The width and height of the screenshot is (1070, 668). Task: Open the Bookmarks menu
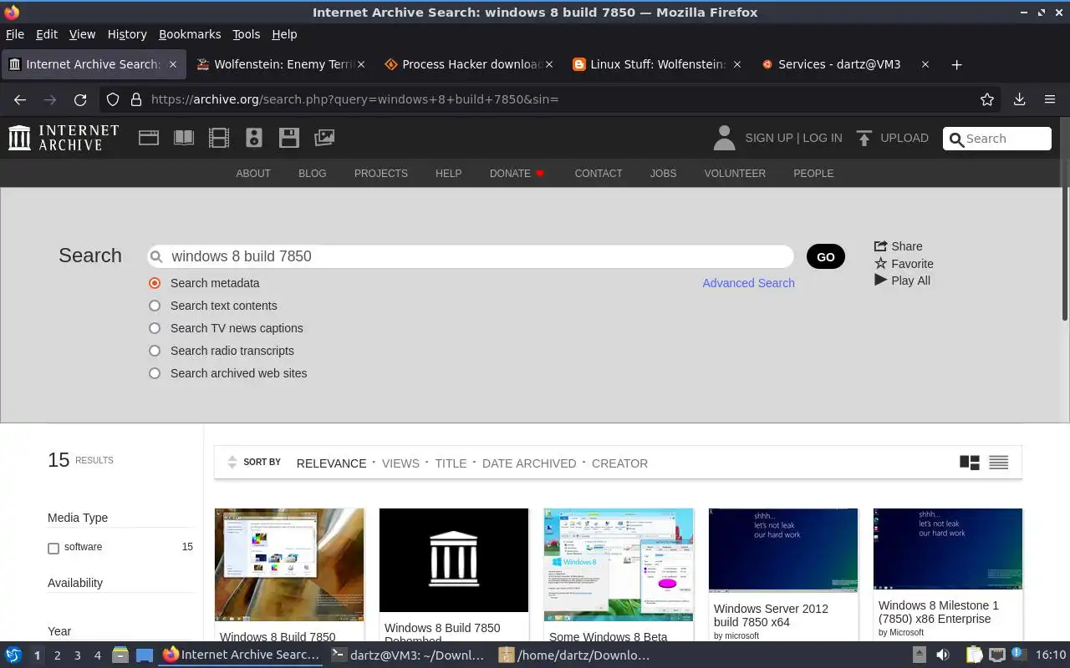[190, 34]
